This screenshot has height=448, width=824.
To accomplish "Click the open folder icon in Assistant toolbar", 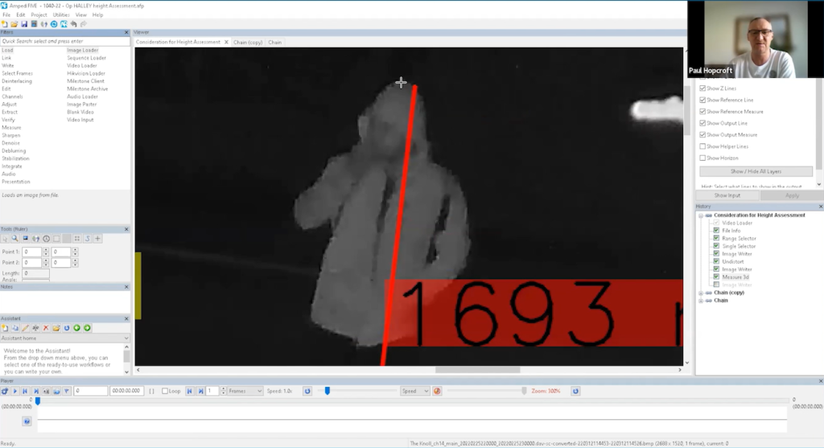I will point(56,328).
